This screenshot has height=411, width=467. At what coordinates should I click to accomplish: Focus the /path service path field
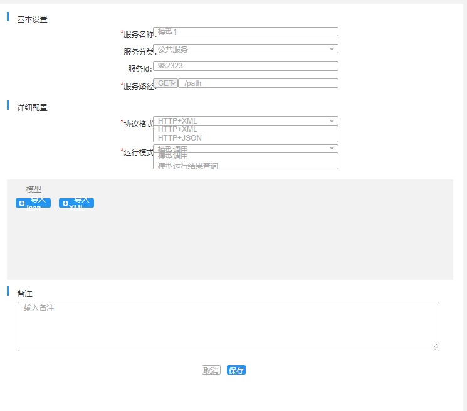click(x=258, y=83)
